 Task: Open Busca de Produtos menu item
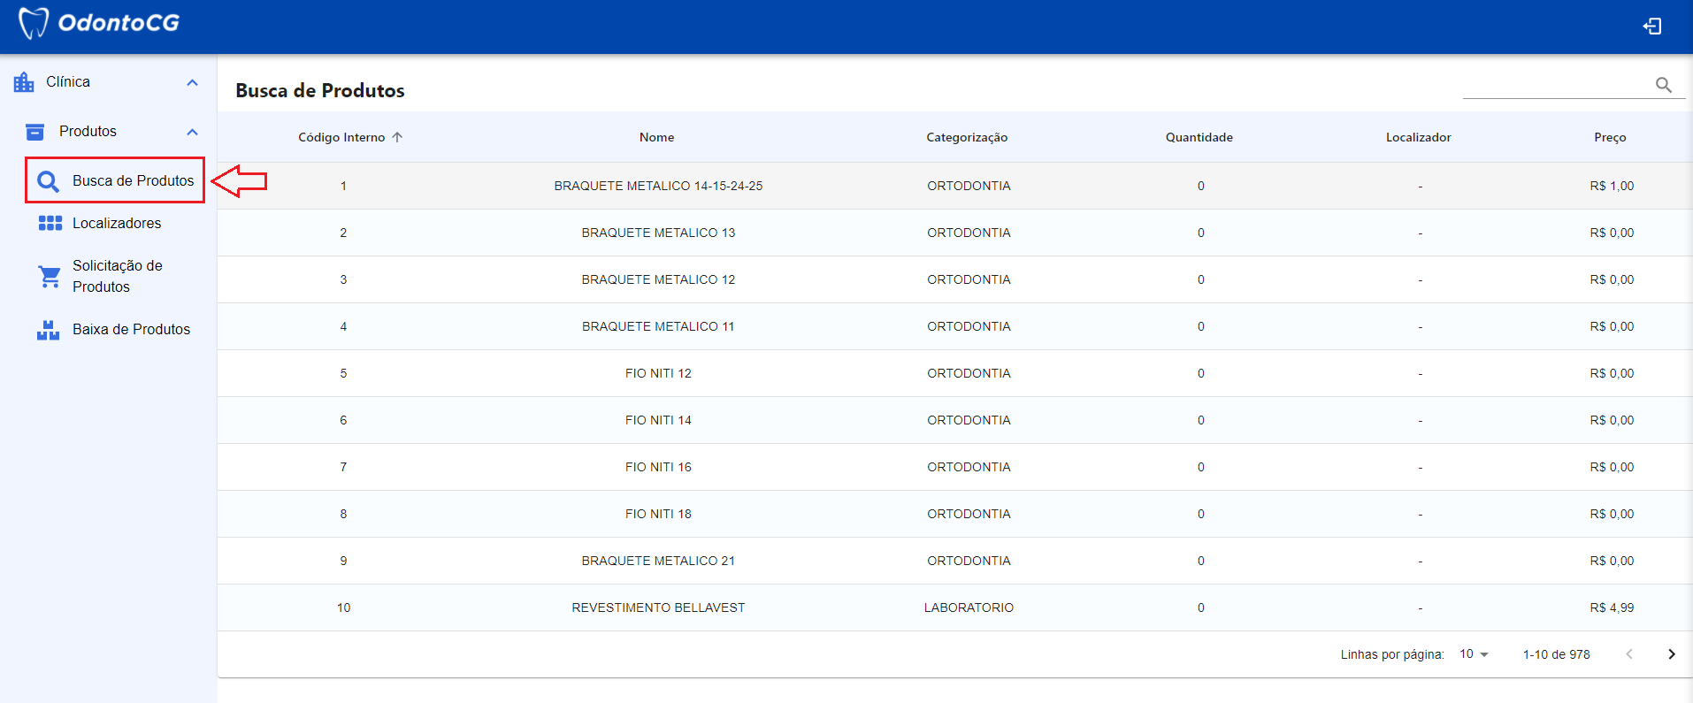click(x=133, y=180)
